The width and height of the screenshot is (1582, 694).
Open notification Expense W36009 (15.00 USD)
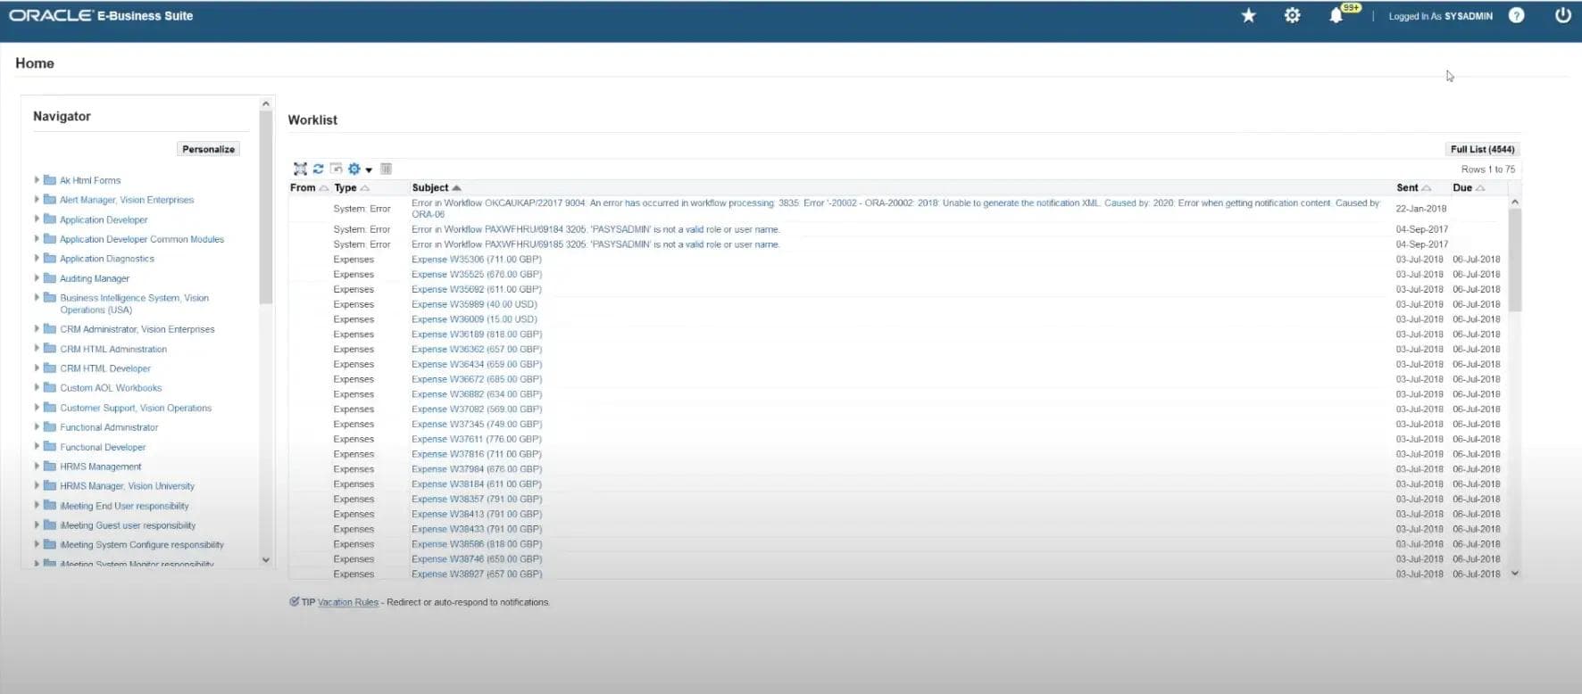tap(474, 319)
